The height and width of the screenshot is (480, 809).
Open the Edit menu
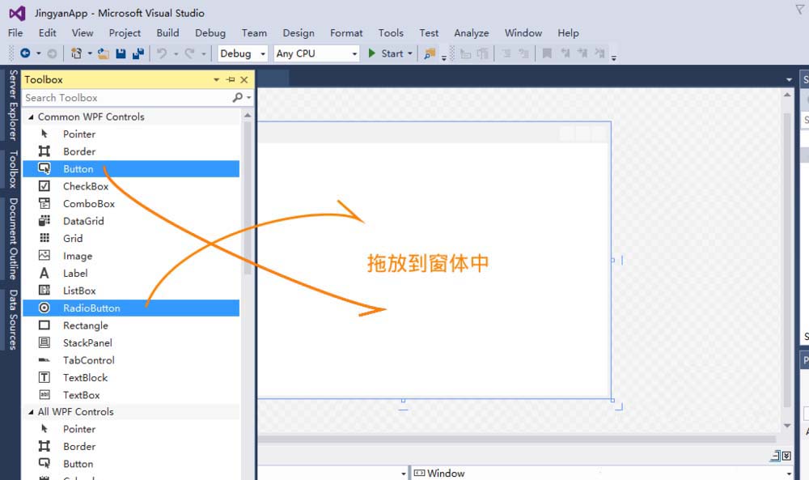47,32
